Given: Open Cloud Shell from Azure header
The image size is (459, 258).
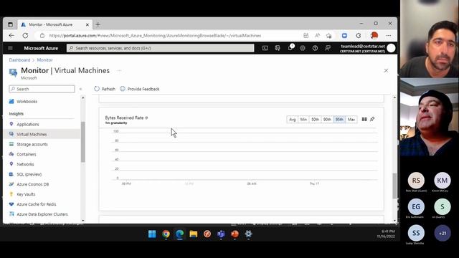Looking at the screenshot, I should point(265,48).
